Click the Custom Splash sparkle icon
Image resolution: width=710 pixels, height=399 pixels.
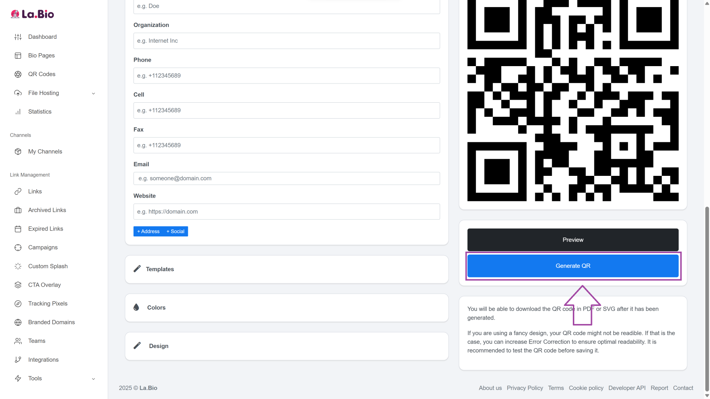click(x=18, y=266)
